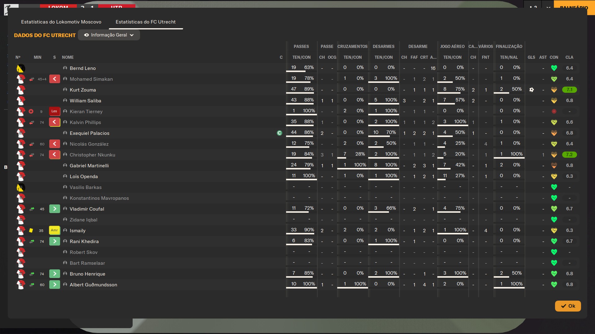595x334 pixels.
Task: Click substituted-off arrow for Christopher Nkunku
Action: coord(55,155)
